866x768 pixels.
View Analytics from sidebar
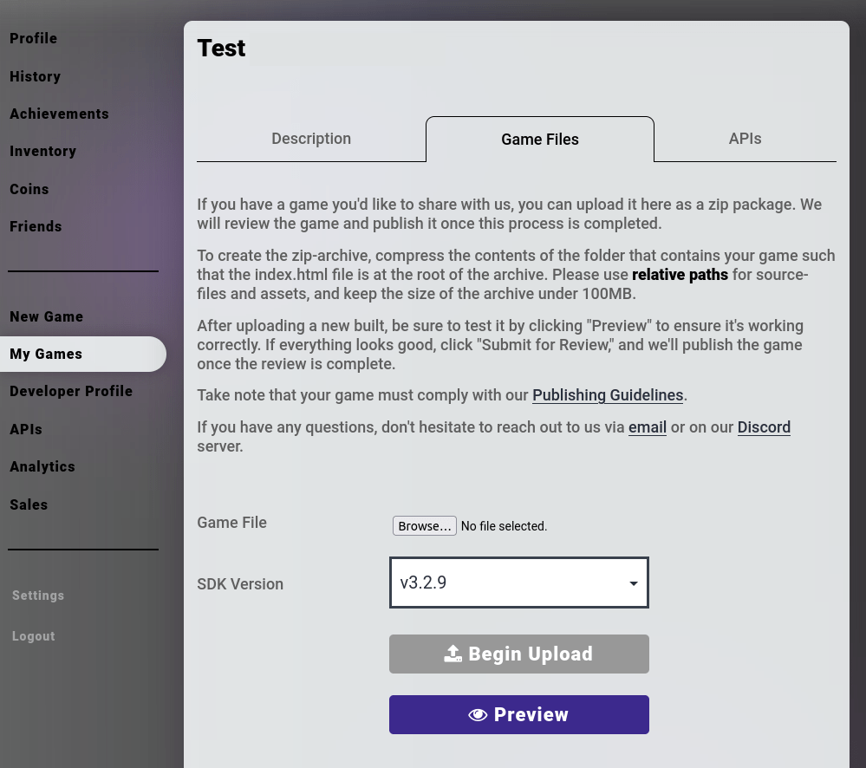(x=42, y=466)
